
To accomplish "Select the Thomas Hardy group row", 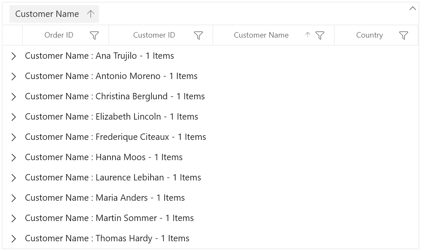I will coord(211,238).
